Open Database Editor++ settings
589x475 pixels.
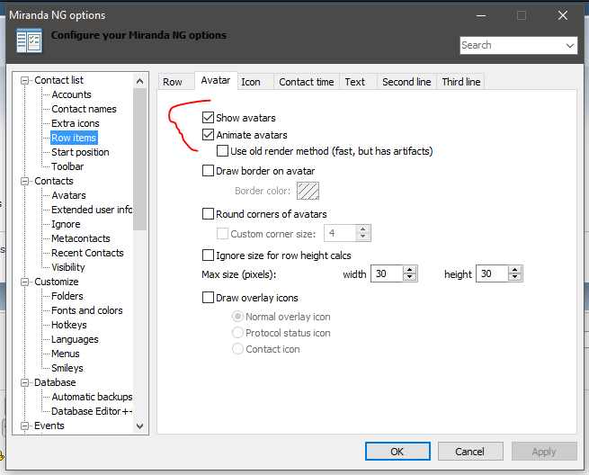point(92,411)
